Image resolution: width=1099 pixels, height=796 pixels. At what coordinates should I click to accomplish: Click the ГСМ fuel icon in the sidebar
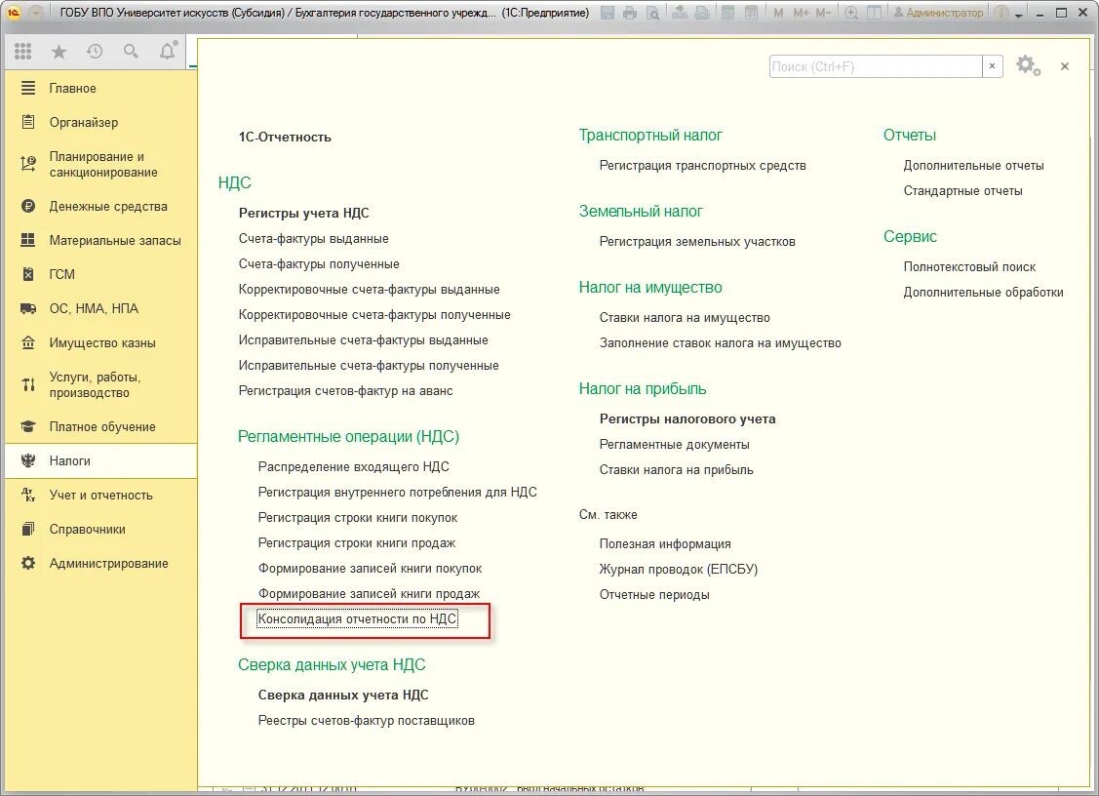28,274
